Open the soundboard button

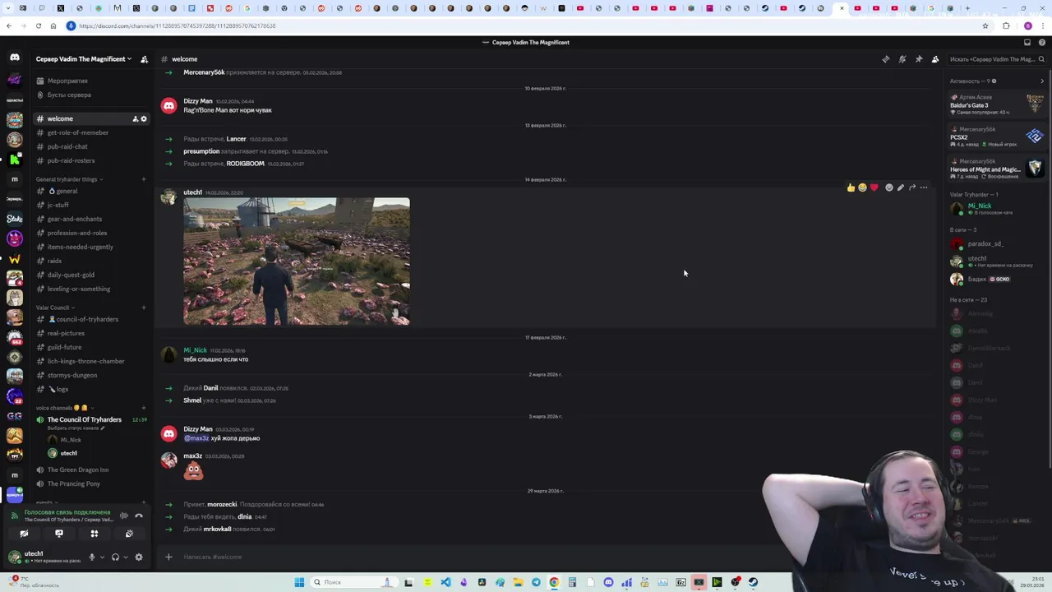(x=129, y=534)
